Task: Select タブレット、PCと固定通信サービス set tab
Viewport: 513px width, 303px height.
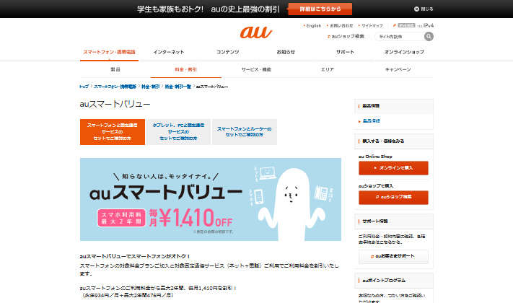Action: point(178,132)
